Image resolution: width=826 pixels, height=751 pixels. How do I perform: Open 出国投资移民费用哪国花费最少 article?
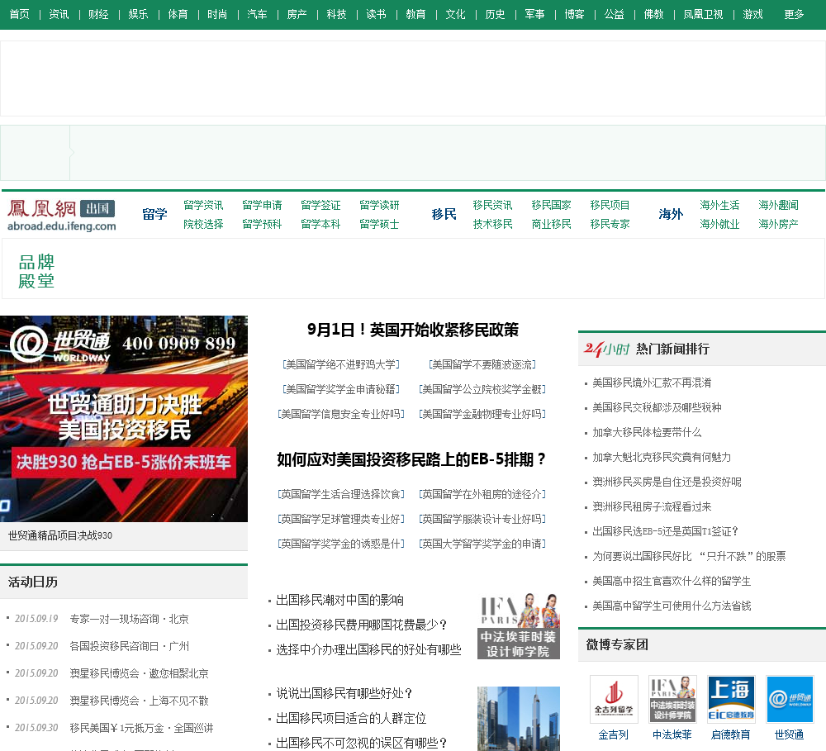coord(362,625)
